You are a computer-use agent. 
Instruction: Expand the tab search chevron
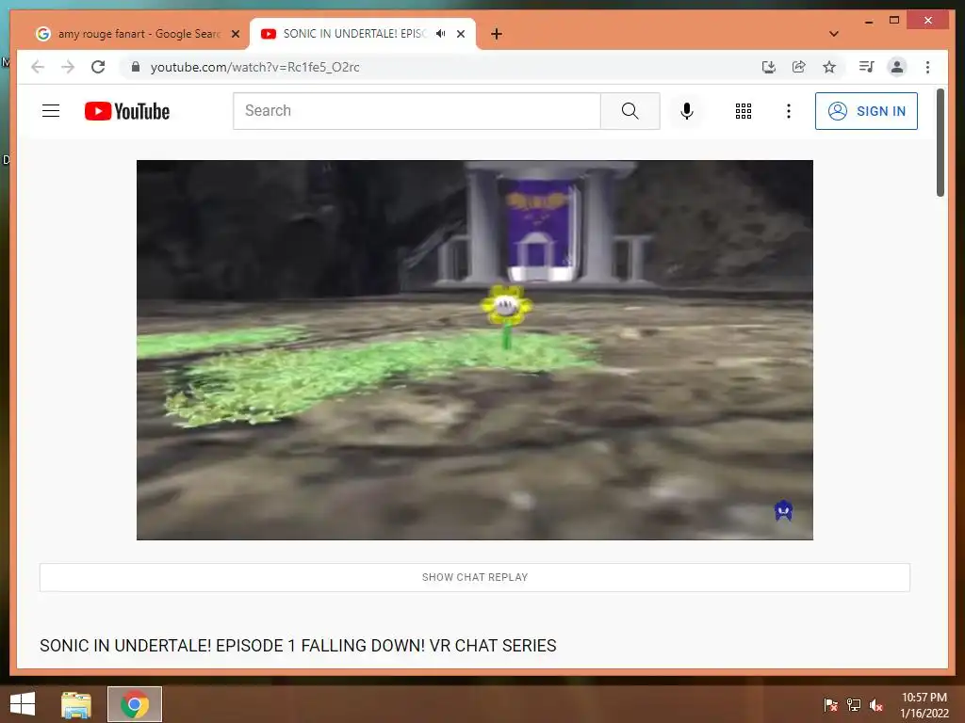(833, 34)
